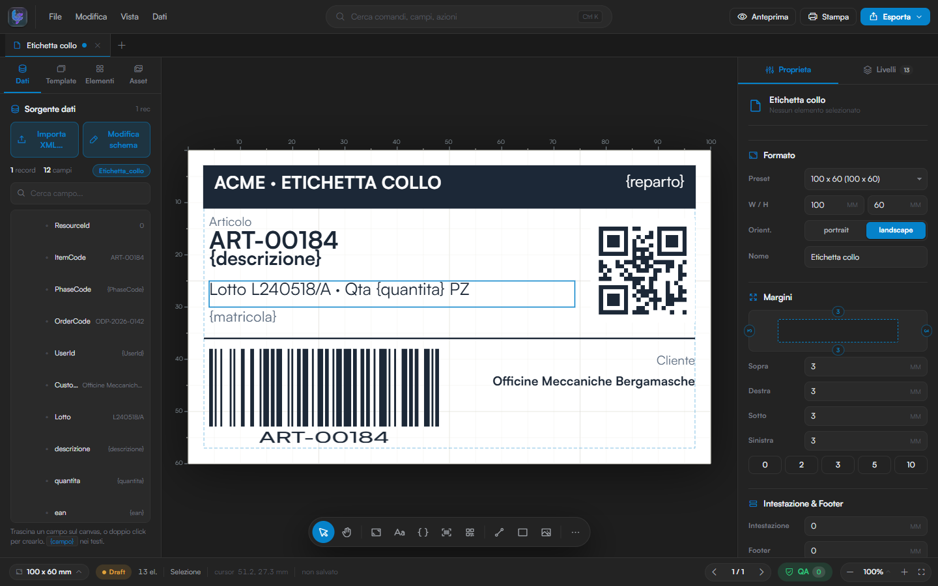Viewport: 938px width, 586px height.
Task: Open more tools (three dots) in toolbar
Action: 575,532
